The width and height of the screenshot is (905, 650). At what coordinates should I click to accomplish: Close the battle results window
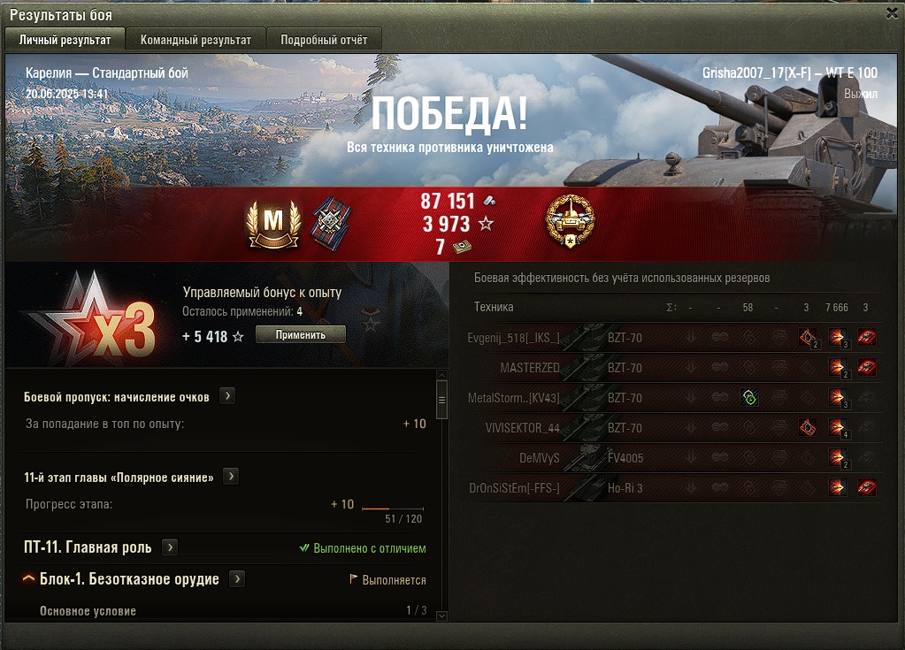(x=892, y=12)
